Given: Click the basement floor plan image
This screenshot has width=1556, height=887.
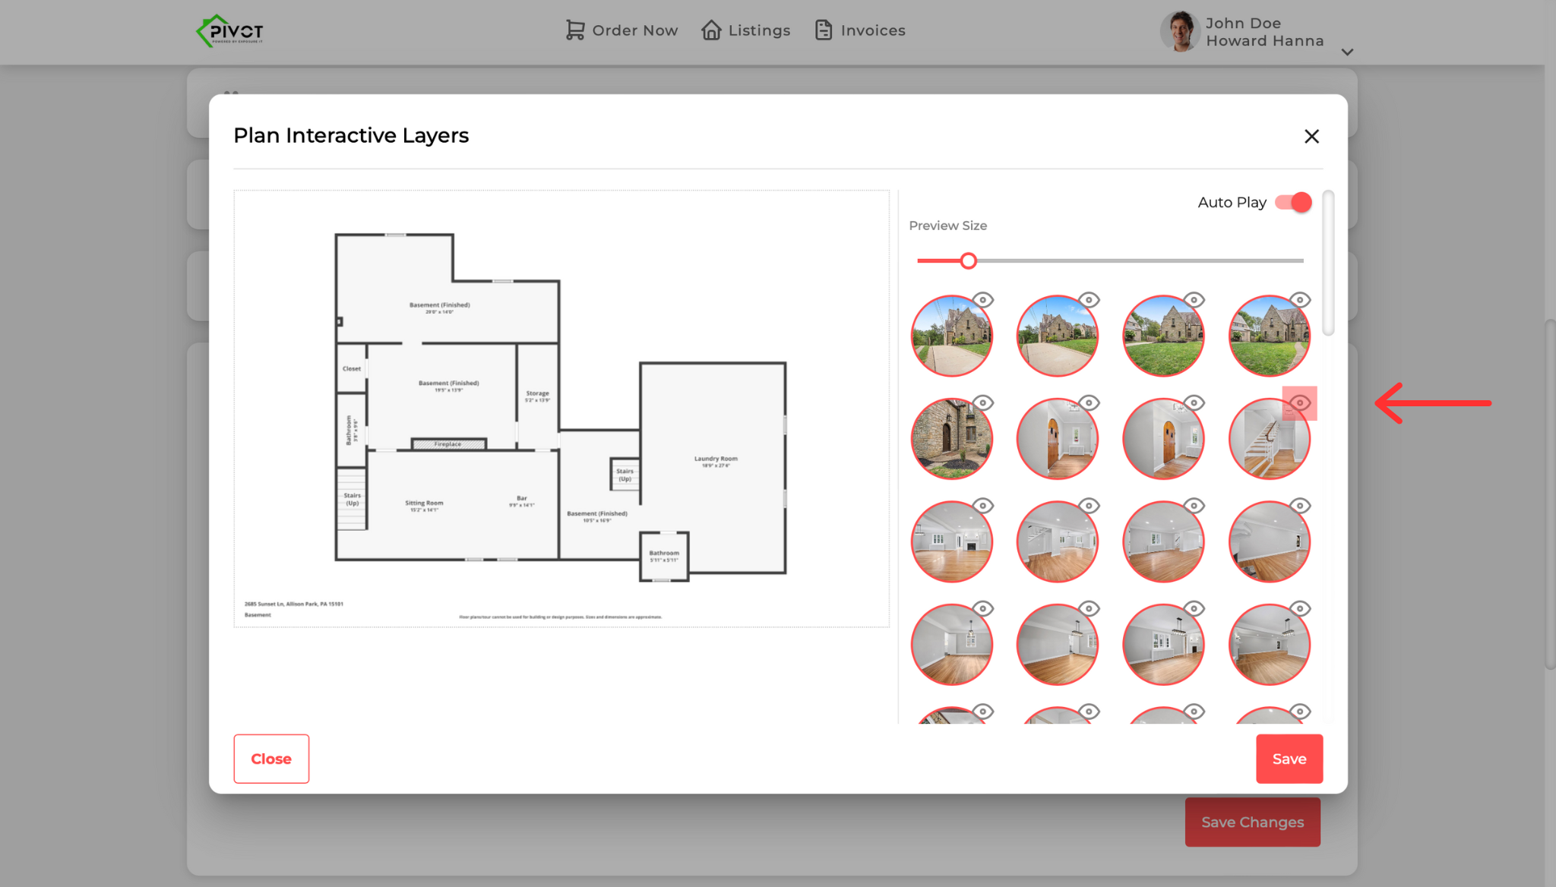Looking at the screenshot, I should (561, 408).
